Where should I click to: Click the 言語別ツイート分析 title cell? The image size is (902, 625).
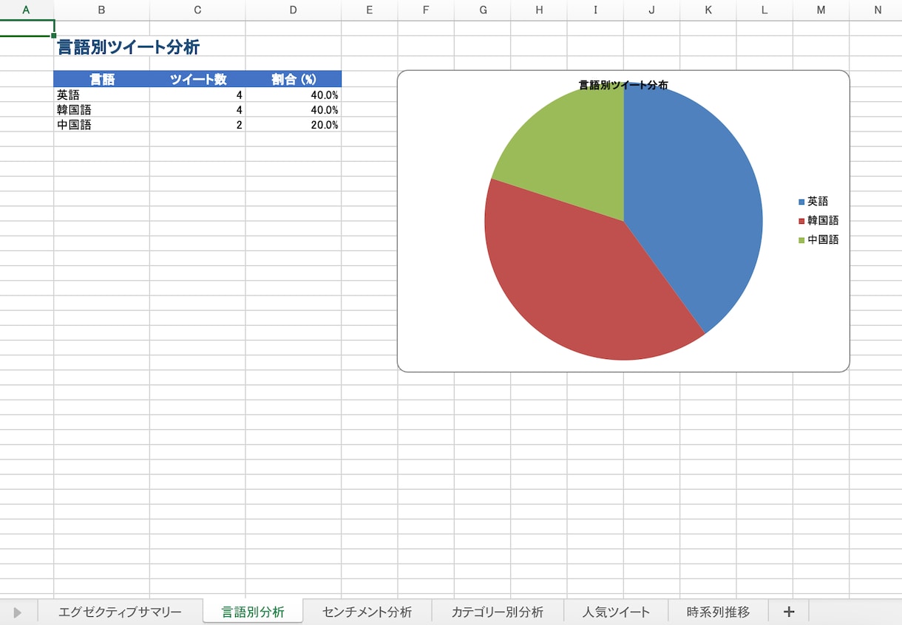click(128, 47)
